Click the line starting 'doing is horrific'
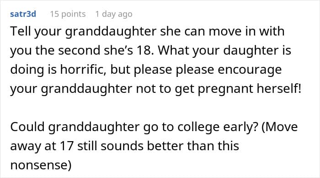The image size is (320, 178). [x=146, y=70]
